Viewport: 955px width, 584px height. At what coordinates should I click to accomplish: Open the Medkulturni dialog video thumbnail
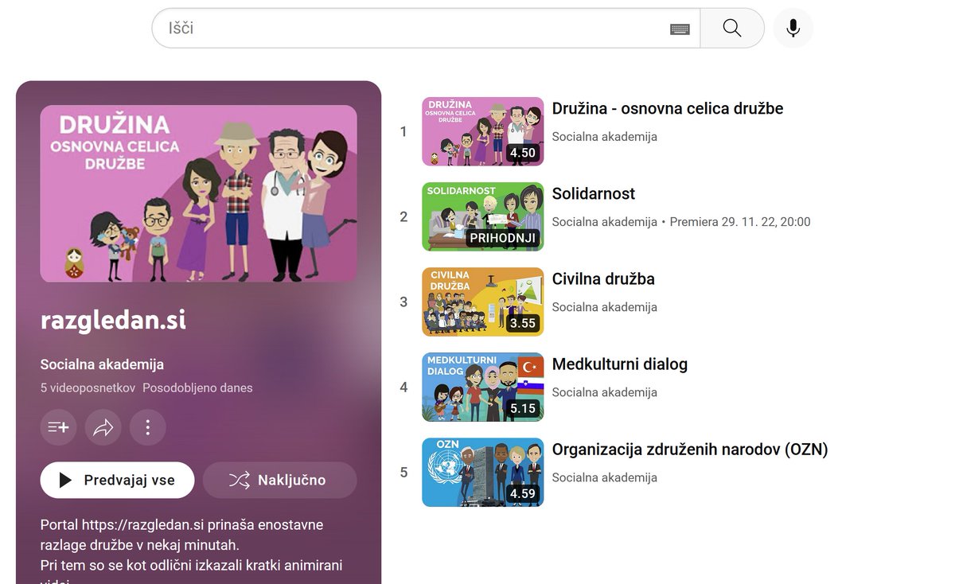pos(482,387)
